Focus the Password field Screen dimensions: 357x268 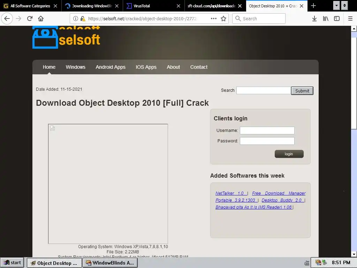[x=267, y=141]
